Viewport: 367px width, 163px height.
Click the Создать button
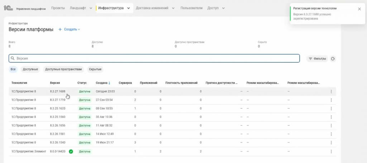69,29
